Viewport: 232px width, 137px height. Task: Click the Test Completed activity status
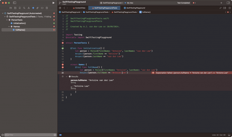[x=183, y=3]
